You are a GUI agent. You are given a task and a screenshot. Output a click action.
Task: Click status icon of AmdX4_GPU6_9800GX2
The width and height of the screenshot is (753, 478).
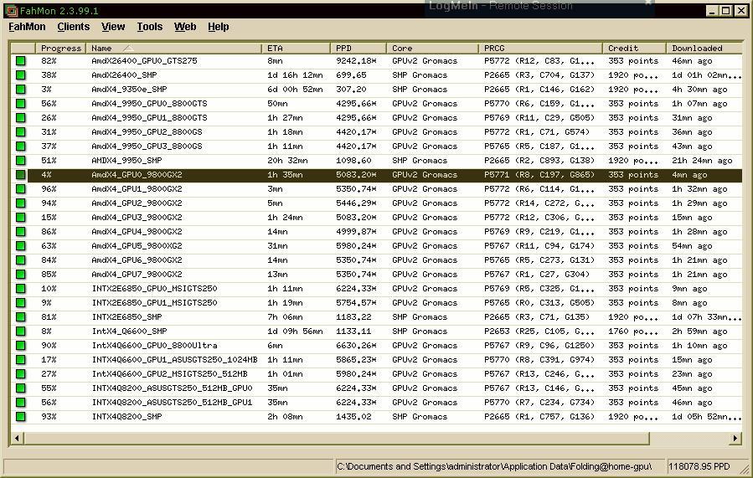pos(21,260)
